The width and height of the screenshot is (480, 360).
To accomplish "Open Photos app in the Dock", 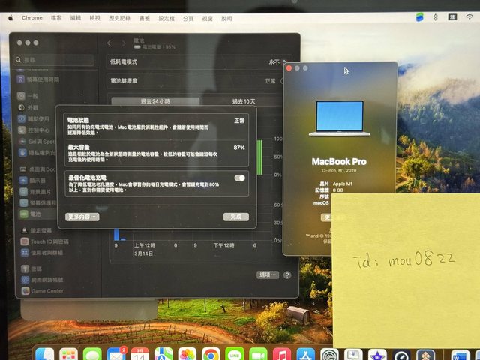I will (x=187, y=355).
